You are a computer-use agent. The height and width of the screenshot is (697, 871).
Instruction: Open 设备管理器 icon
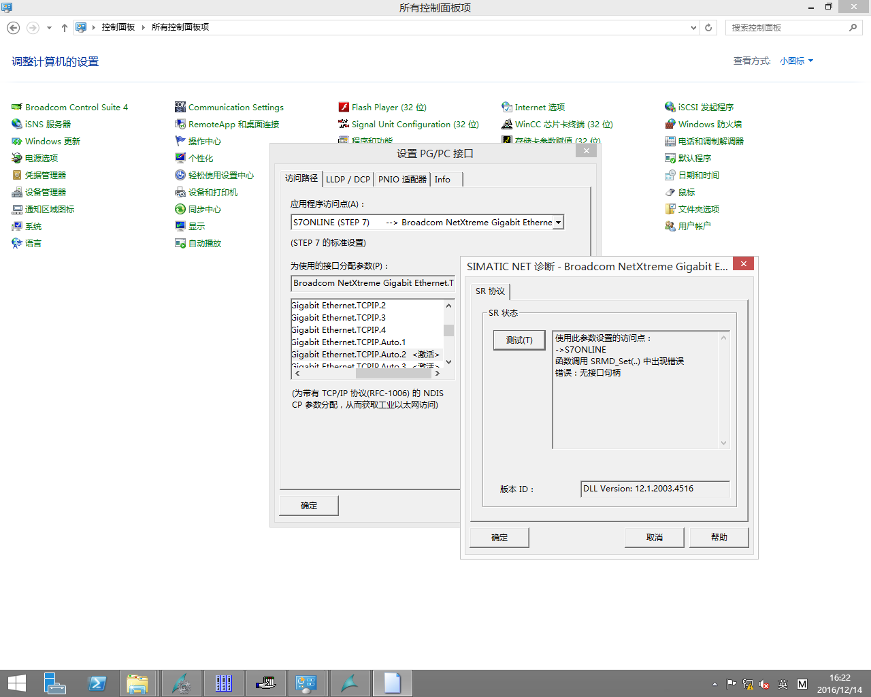tap(17, 193)
